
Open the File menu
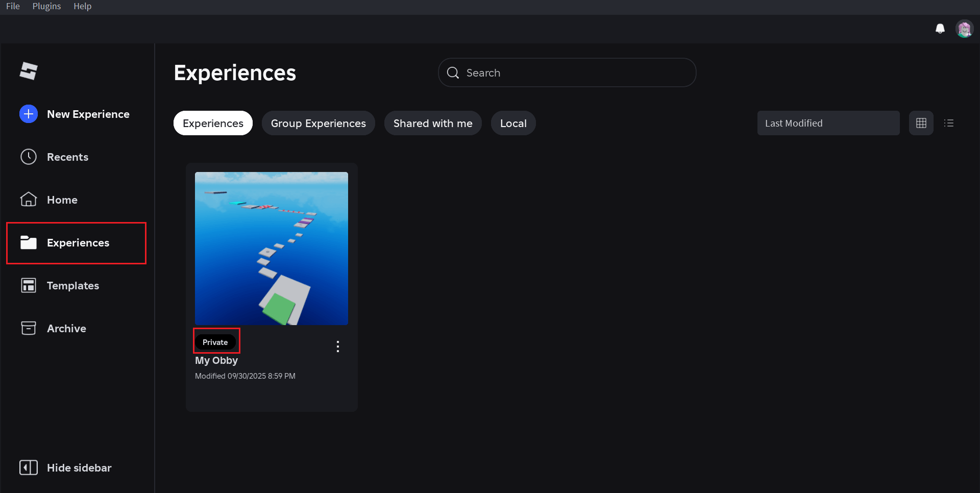(13, 6)
